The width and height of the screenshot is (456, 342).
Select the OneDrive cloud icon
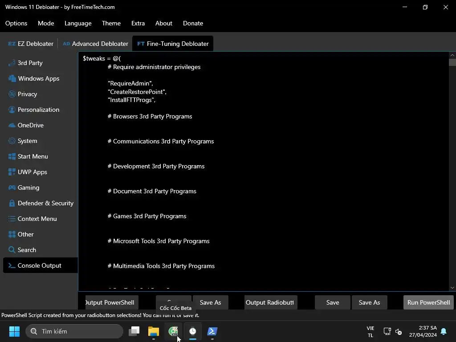tap(12, 125)
